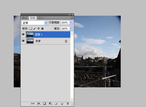Create a new layer
The width and height of the screenshot is (146, 107).
click(62, 103)
